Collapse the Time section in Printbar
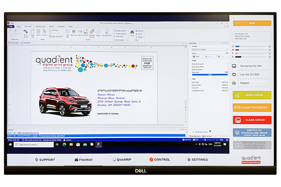281x187 pixels. [x=190, y=79]
